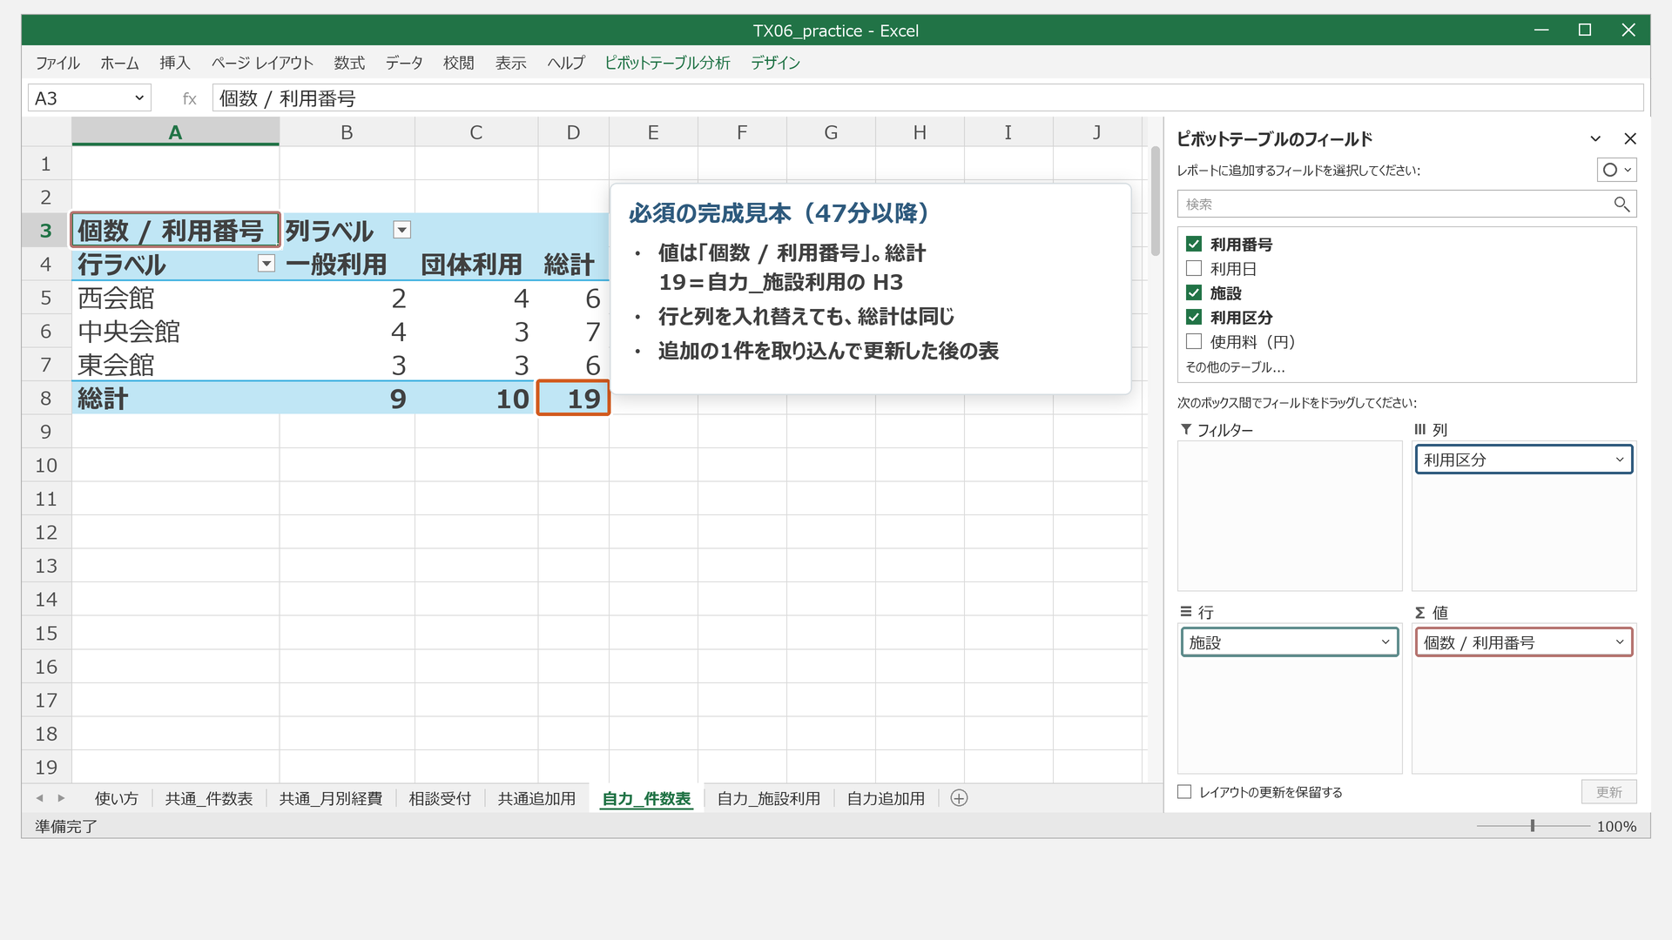Uncheck the 利用区分 field checkbox
The width and height of the screenshot is (1672, 940).
tap(1194, 318)
